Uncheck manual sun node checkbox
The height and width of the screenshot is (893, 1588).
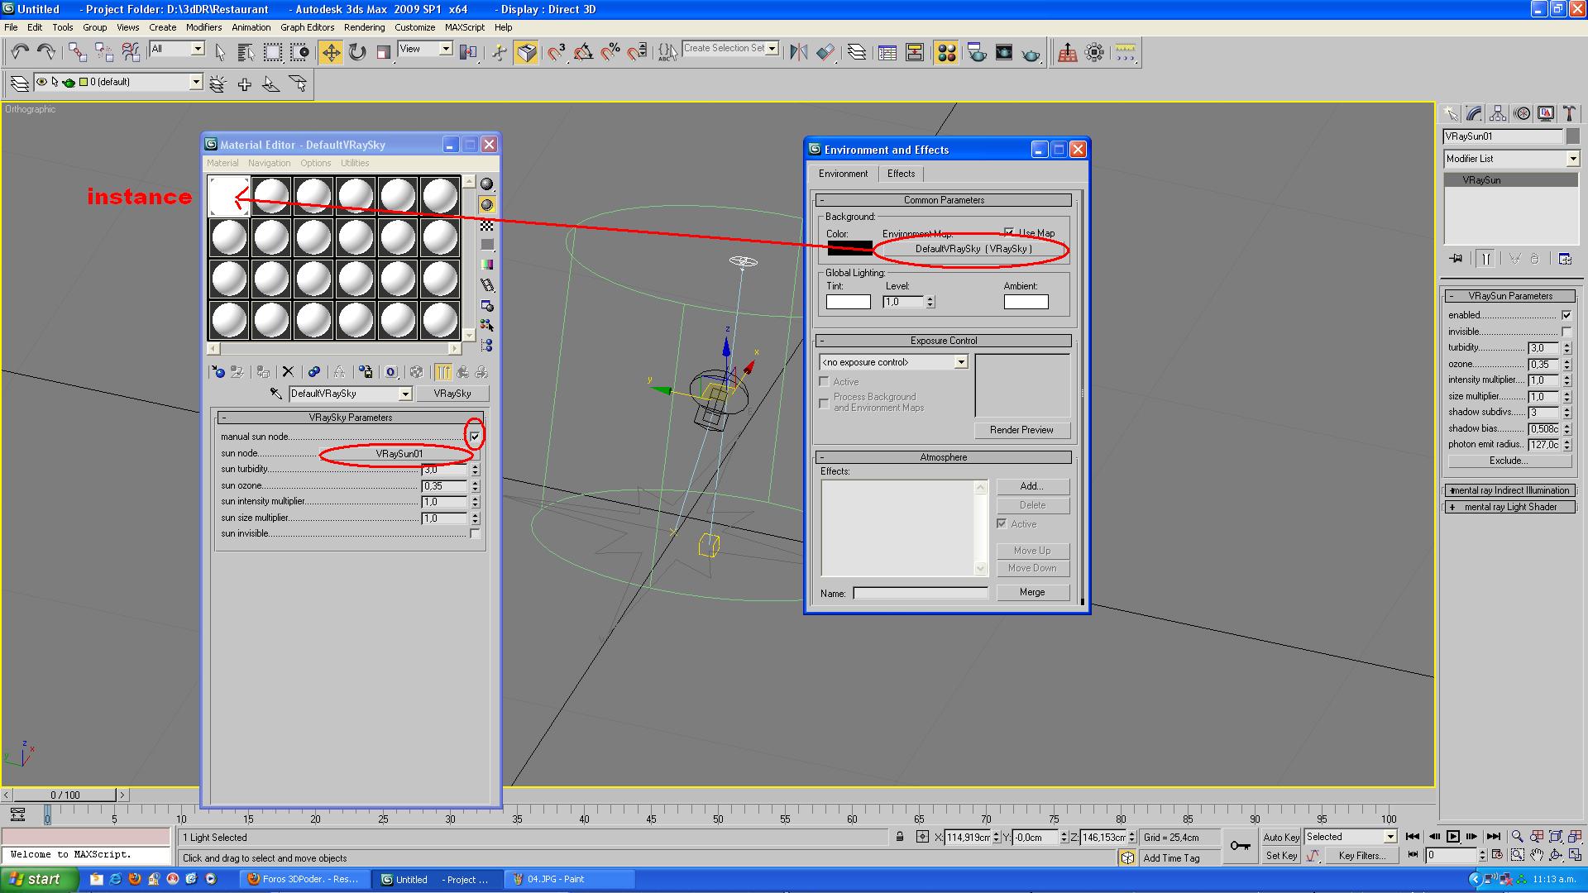click(475, 437)
